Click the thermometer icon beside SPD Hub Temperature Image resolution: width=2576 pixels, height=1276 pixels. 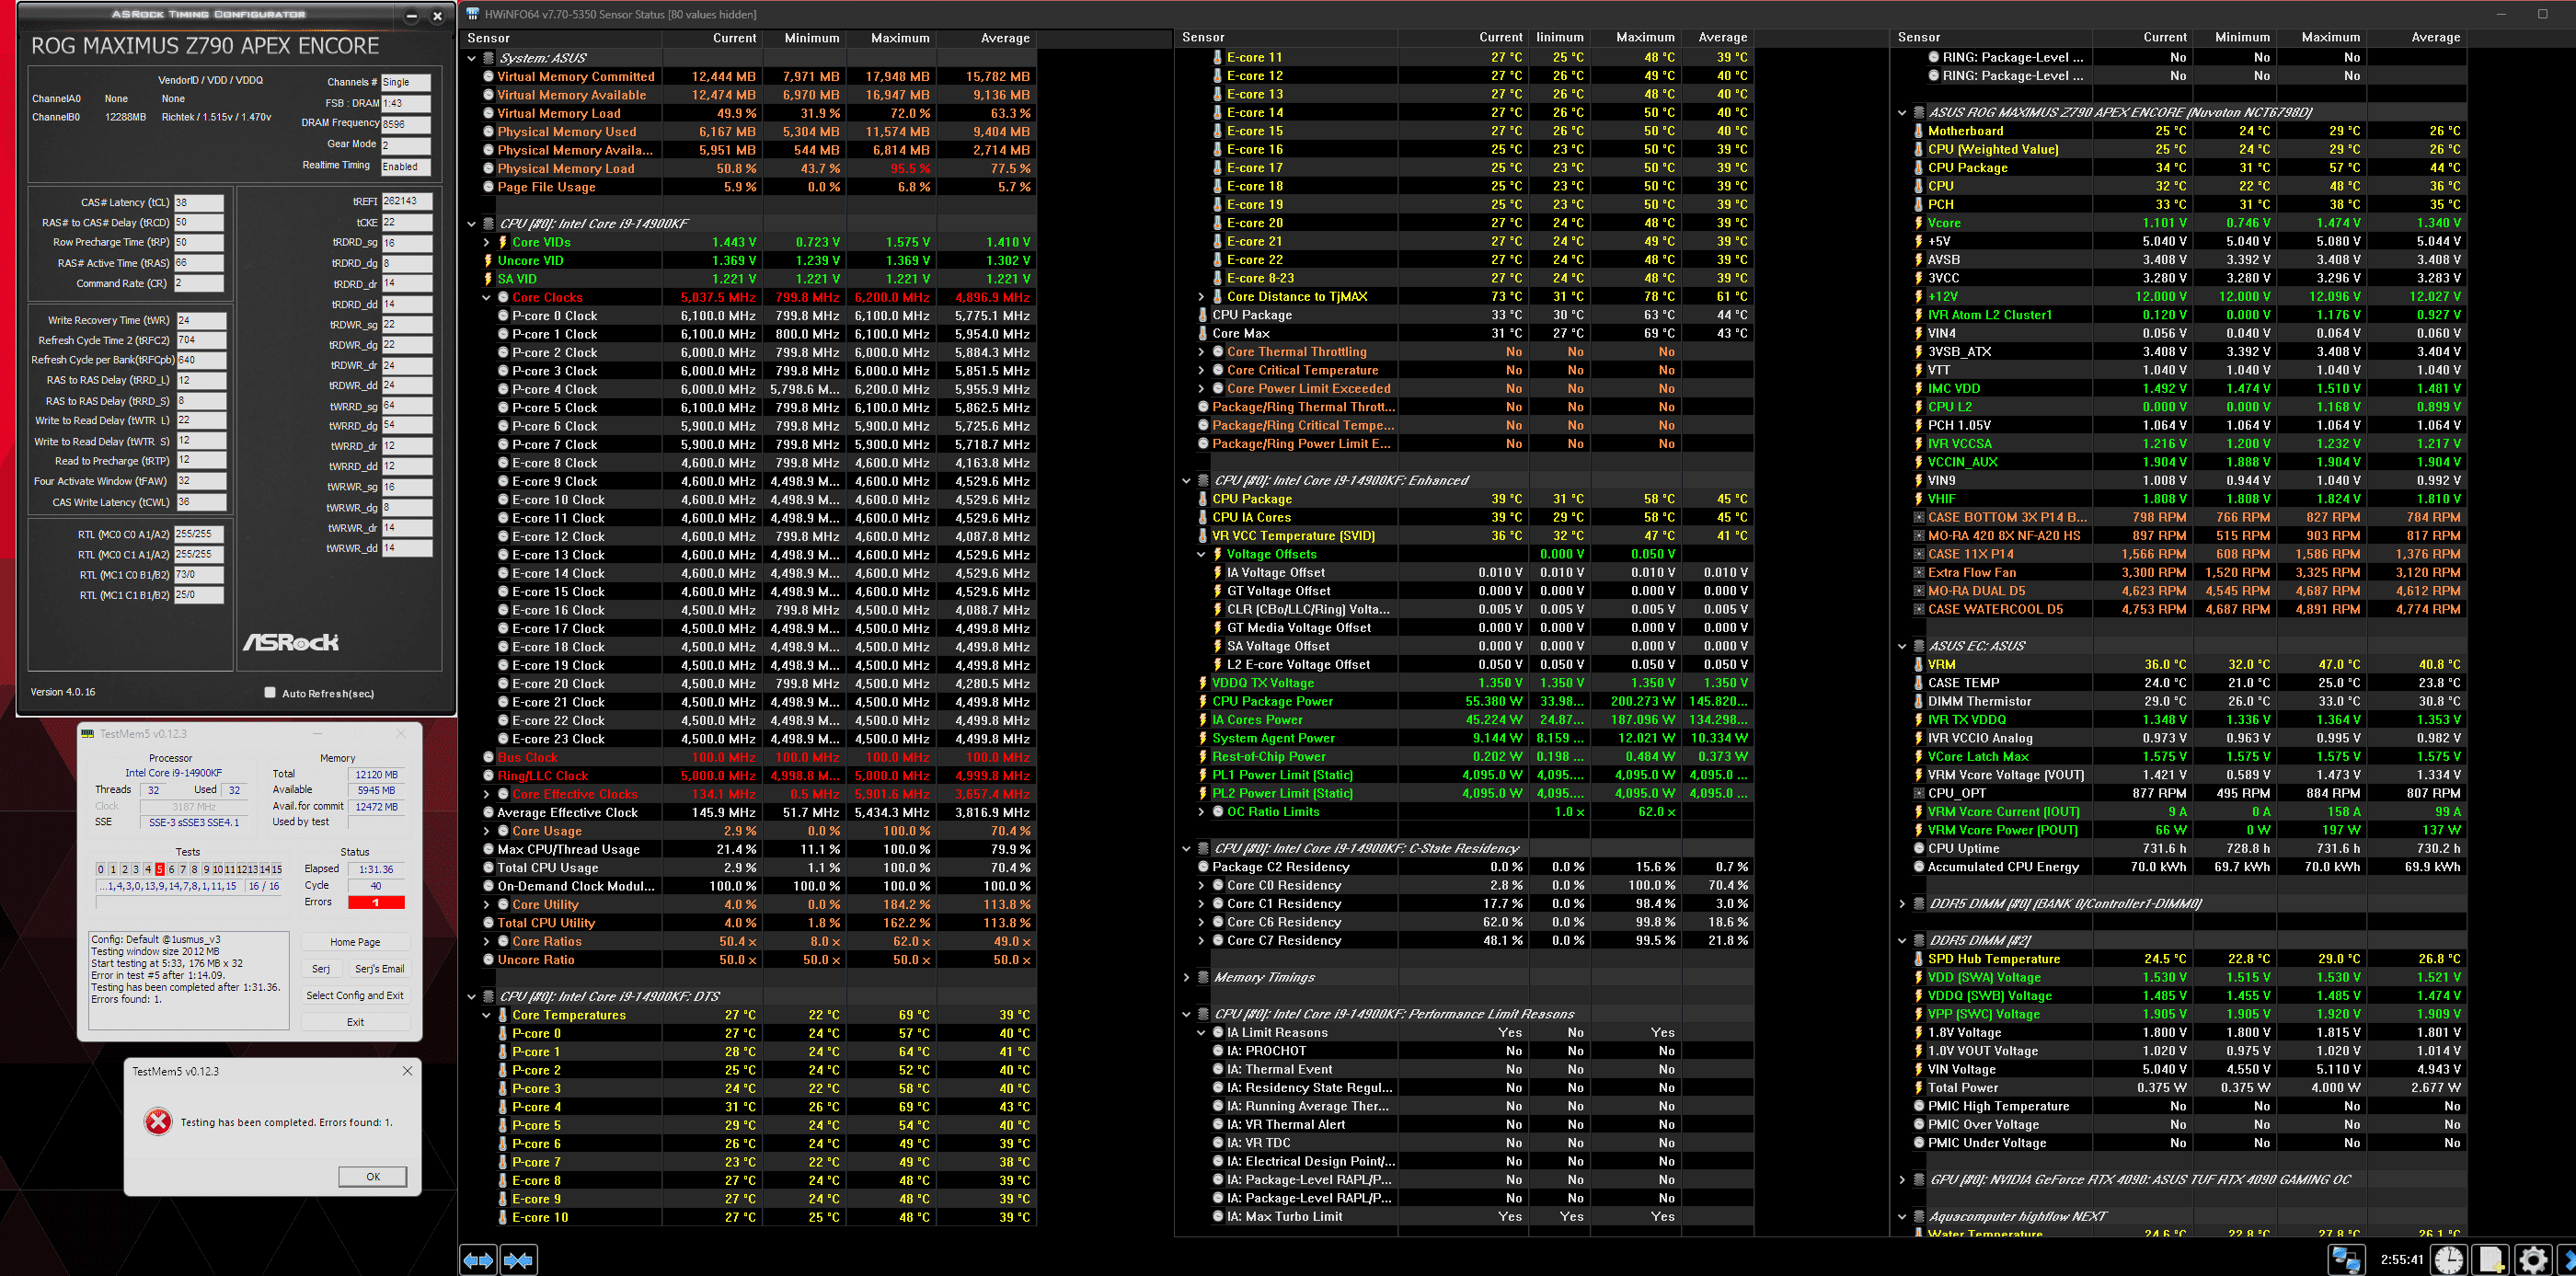coord(1918,958)
